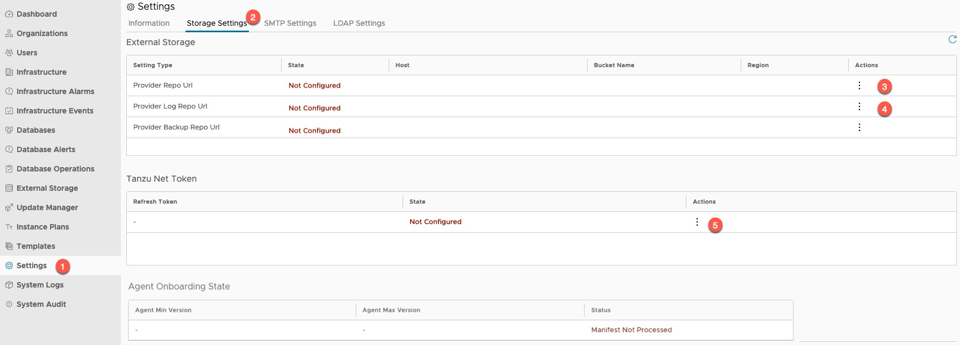Screen dimensions: 960x345
Task: Open the LDAP Settings tab
Action: pyautogui.click(x=359, y=23)
